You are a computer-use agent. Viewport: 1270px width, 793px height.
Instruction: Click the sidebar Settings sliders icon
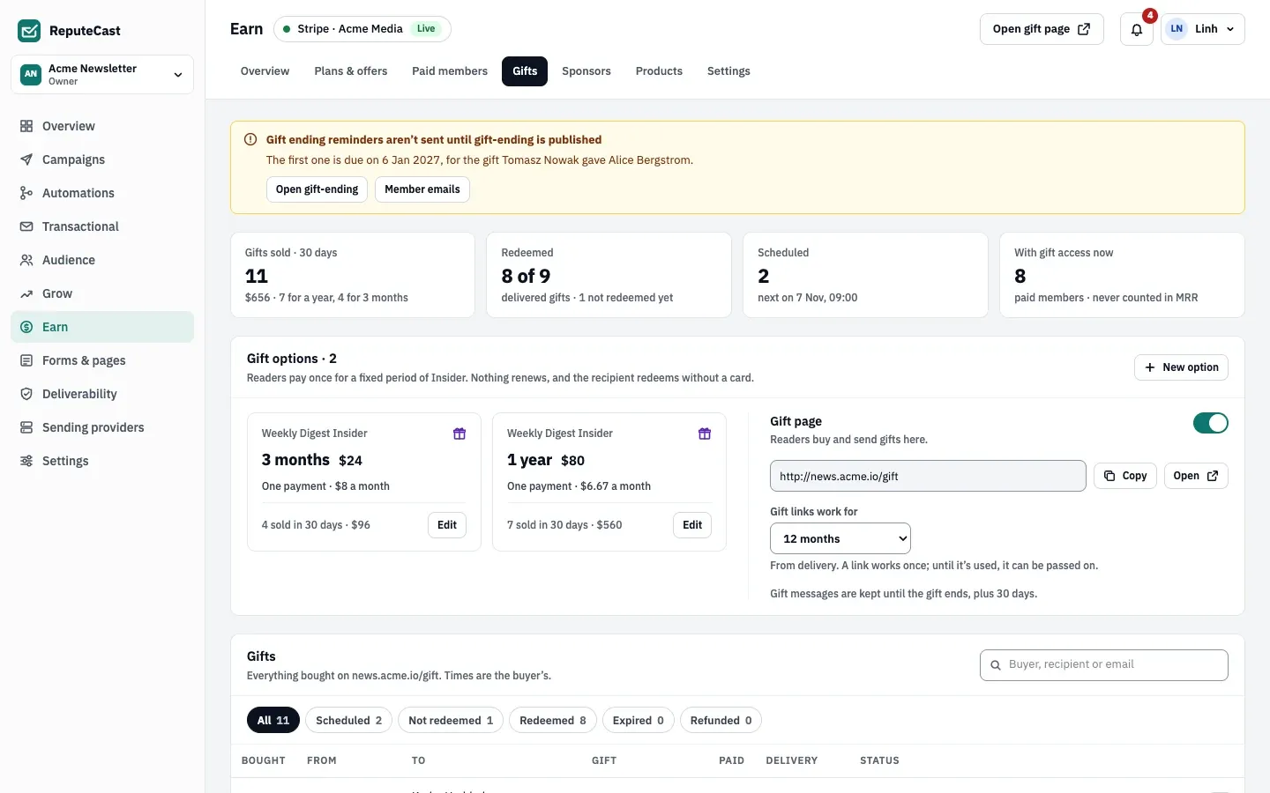click(26, 461)
